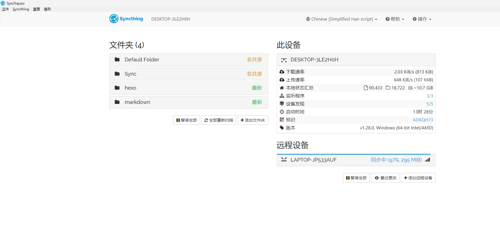Screen dimensions: 500x231
Task: Click the LAPTOP-JP533AUF device identicon
Action: click(x=284, y=160)
